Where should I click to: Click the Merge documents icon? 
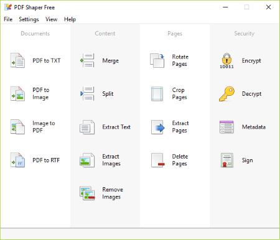coord(87,60)
